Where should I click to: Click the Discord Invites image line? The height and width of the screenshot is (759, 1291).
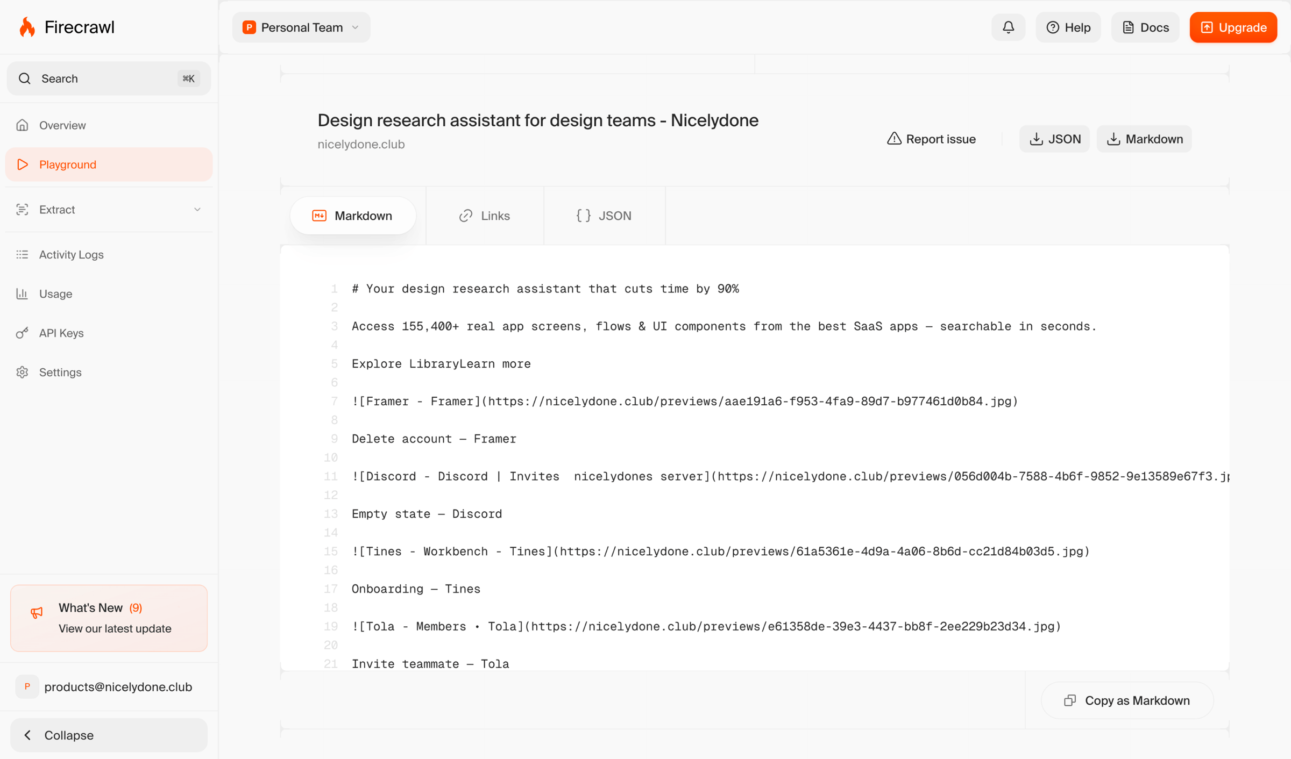tap(790, 477)
